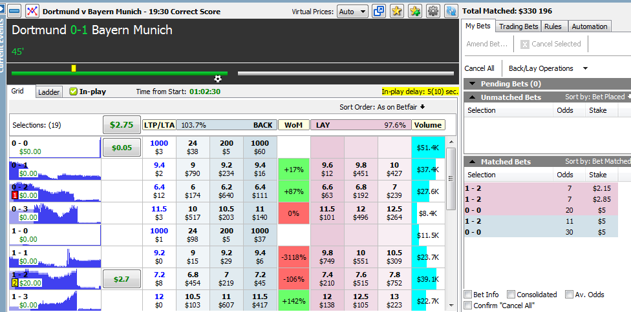Toggle the Bet Info checkbox
Image resolution: width=631 pixels, height=312 pixels.
click(468, 295)
